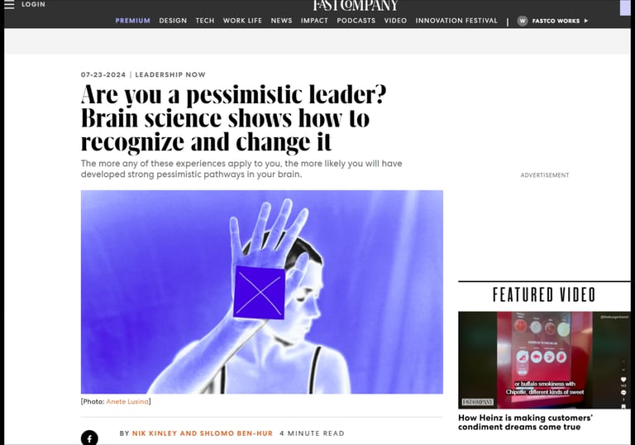Screen dimensions: 635x445
Task: Open photographer Anete Lusina link
Action: coord(127,402)
